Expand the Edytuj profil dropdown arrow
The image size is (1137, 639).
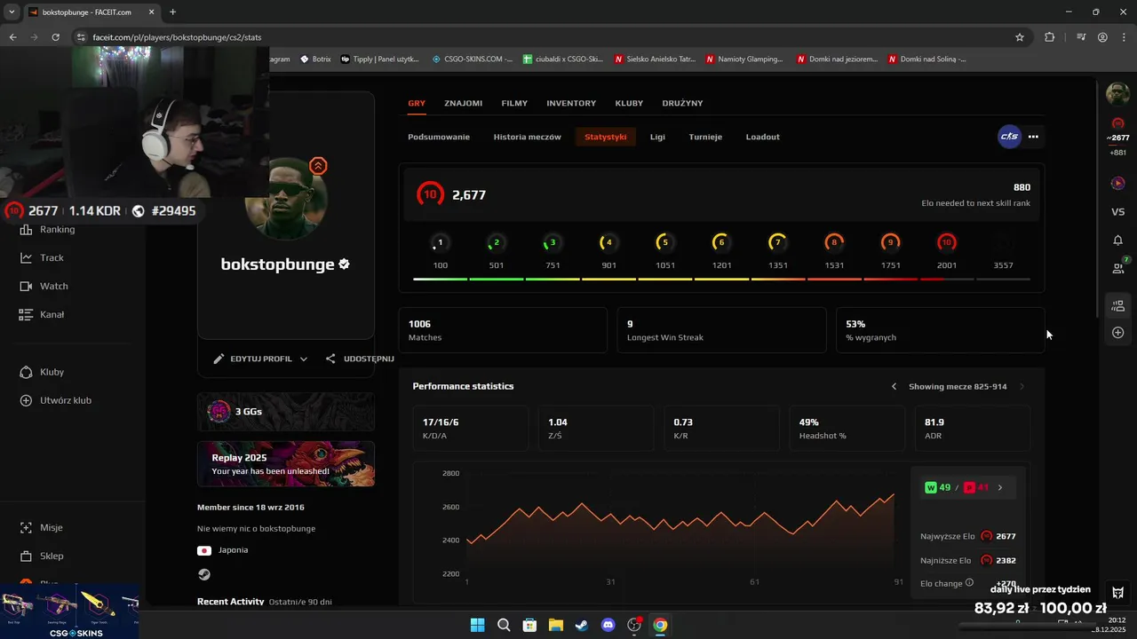tap(304, 359)
